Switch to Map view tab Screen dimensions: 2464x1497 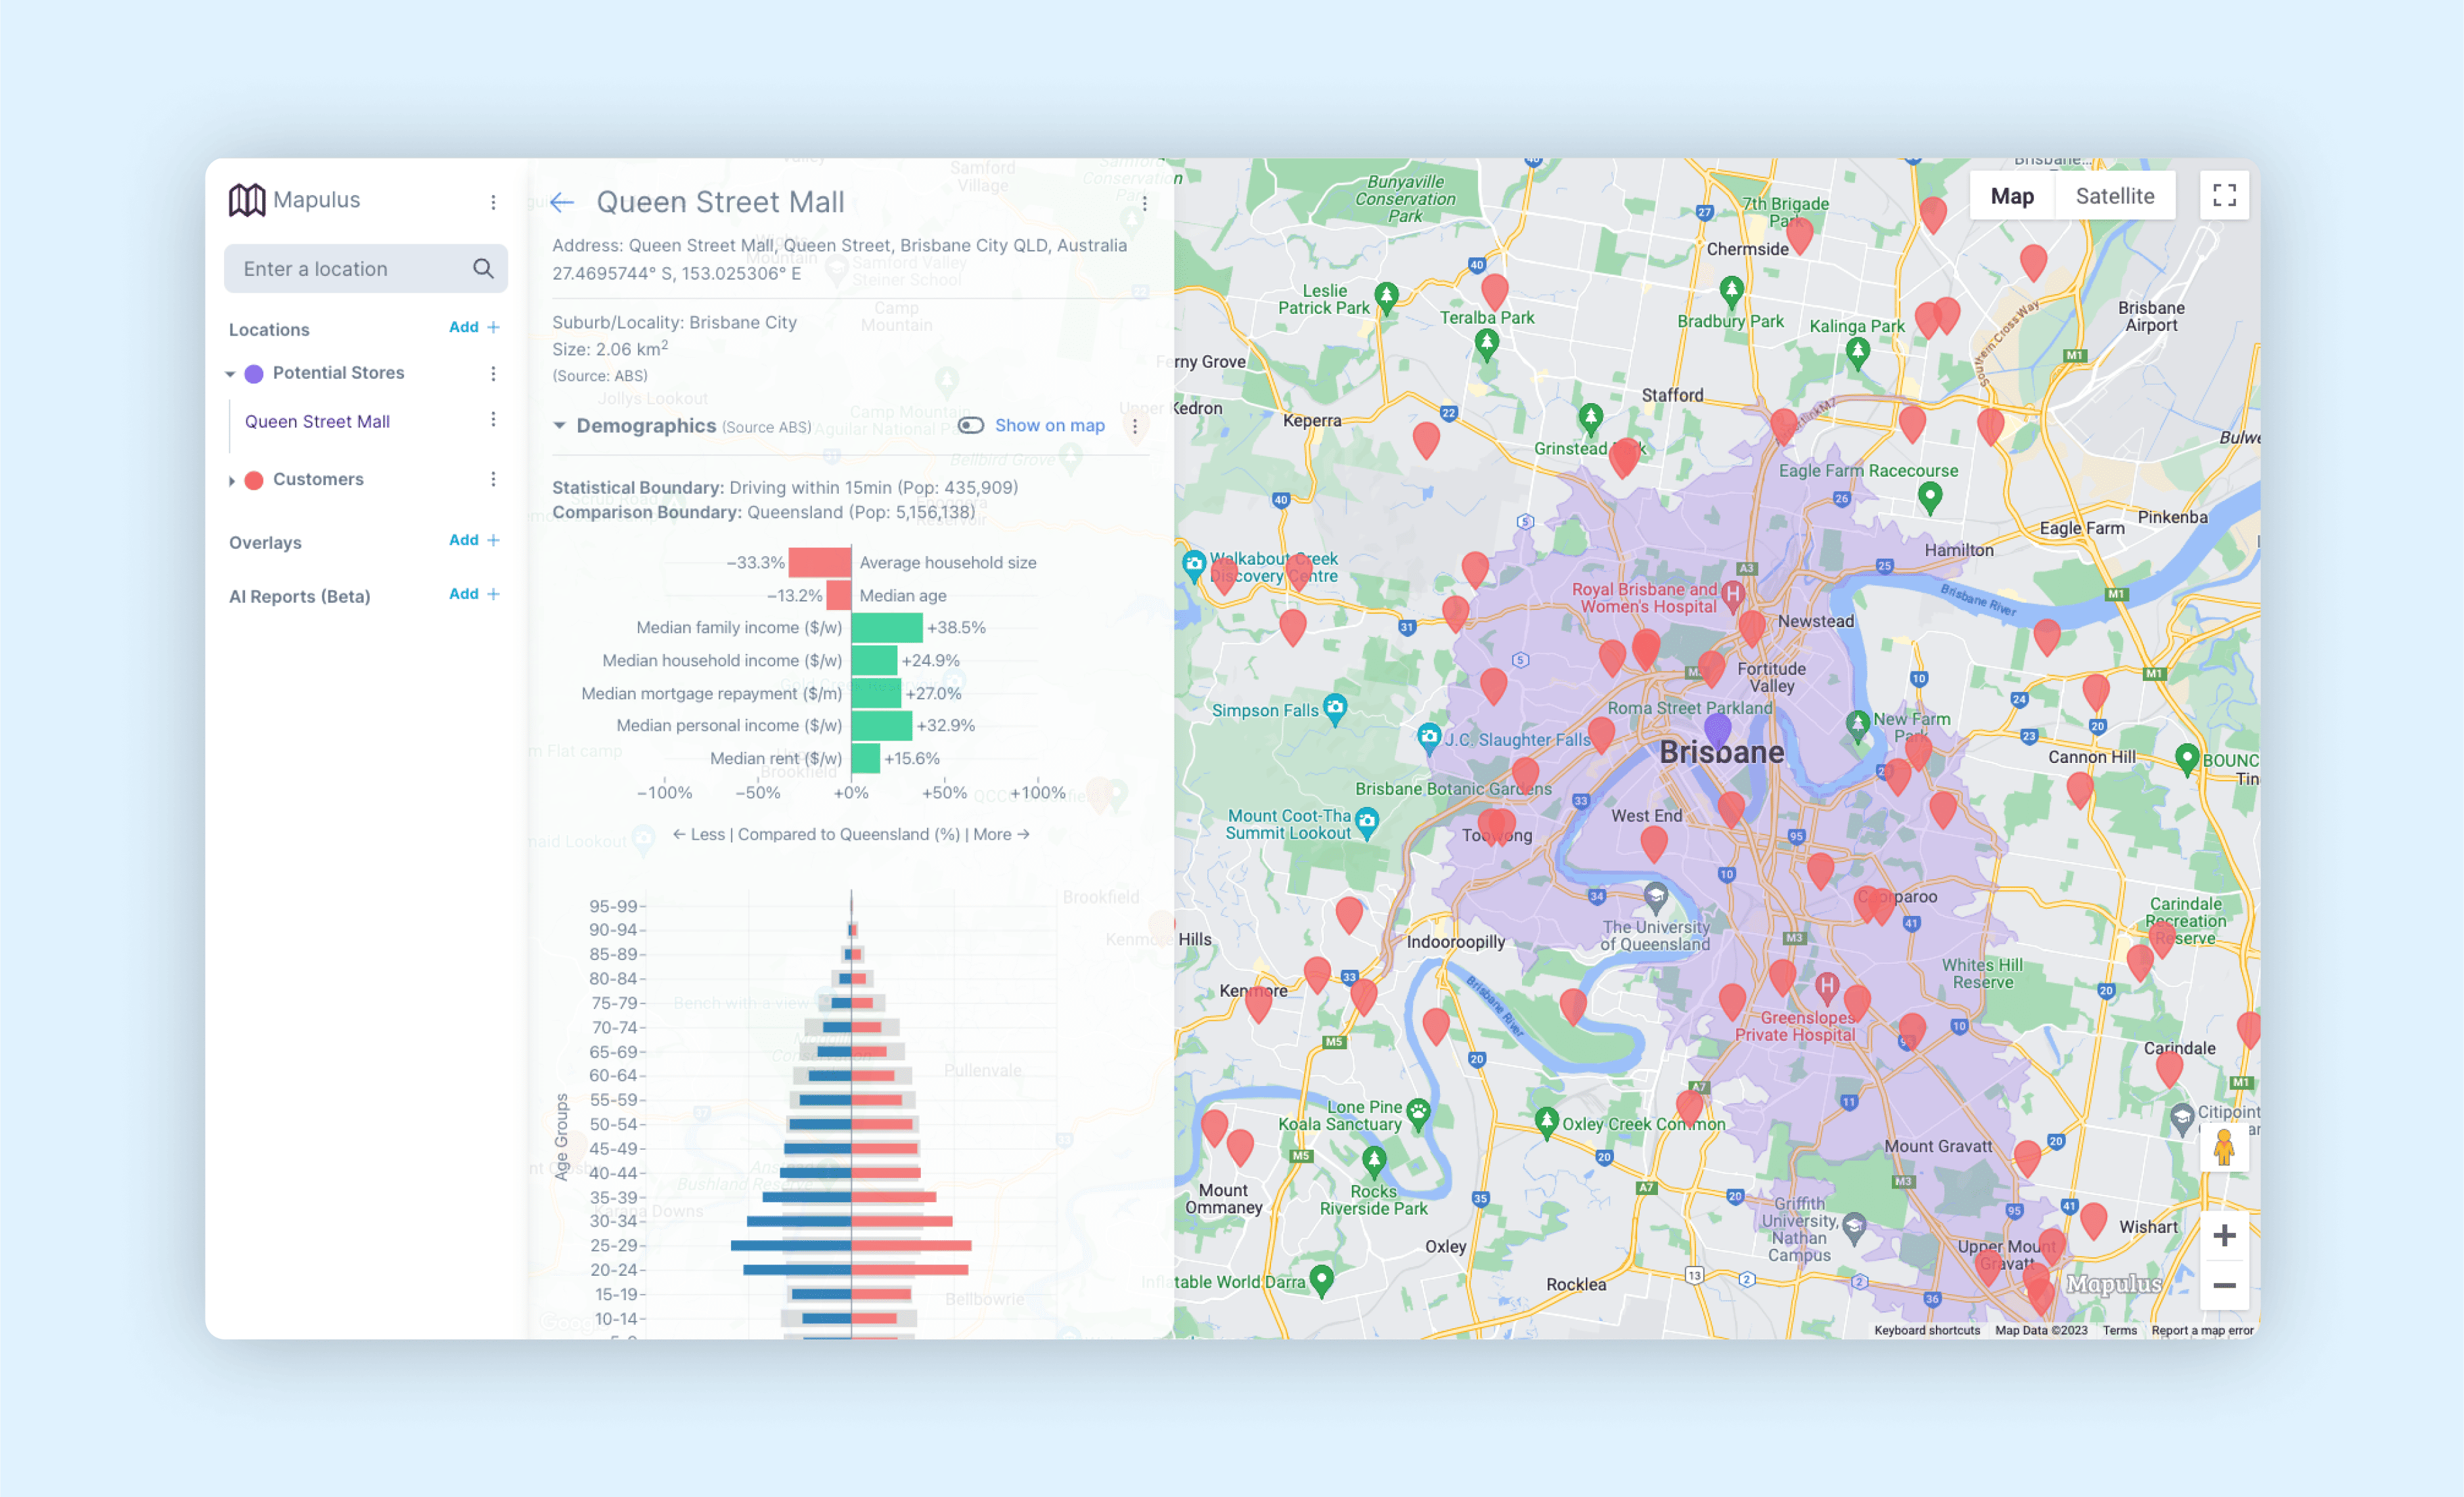pos(2012,196)
